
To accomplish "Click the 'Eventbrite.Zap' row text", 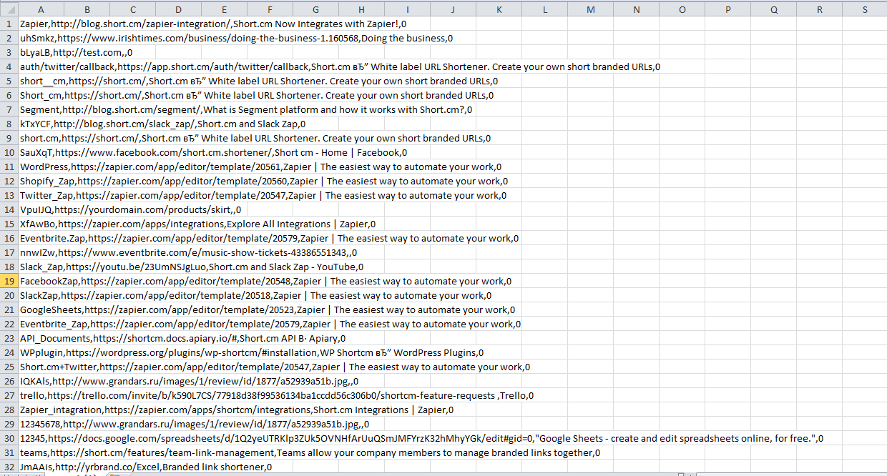I will [269, 238].
